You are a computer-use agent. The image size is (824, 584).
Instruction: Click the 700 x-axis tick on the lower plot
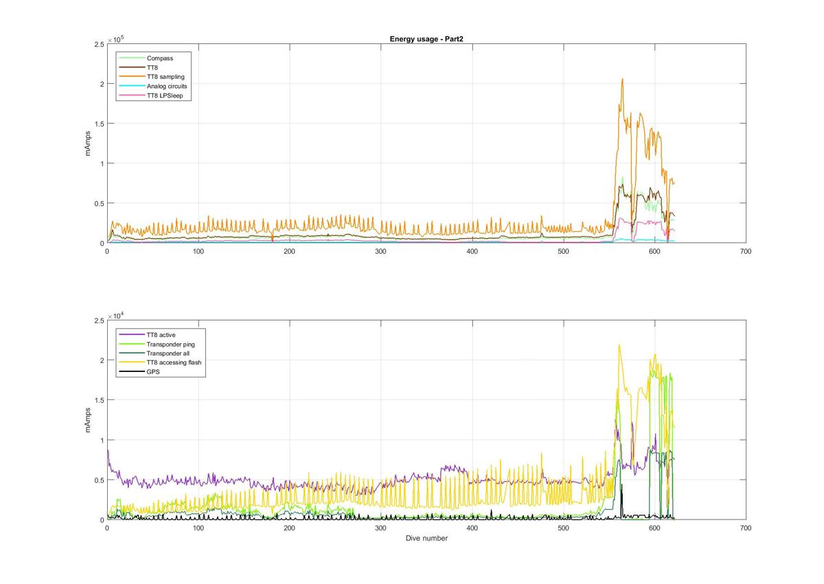point(746,528)
